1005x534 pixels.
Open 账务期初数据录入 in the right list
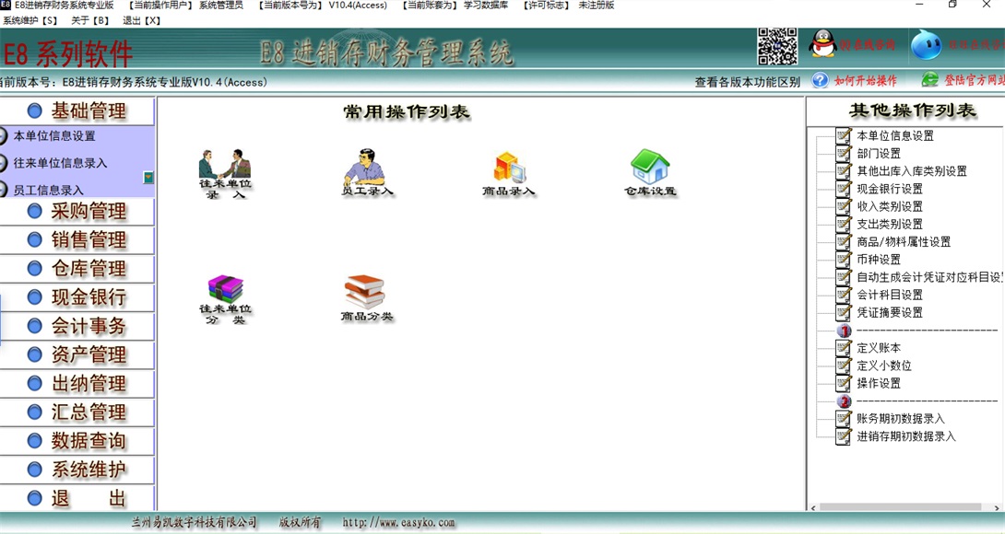point(901,419)
